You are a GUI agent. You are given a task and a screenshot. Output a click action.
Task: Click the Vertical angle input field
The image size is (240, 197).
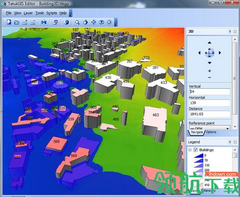coord(209,92)
